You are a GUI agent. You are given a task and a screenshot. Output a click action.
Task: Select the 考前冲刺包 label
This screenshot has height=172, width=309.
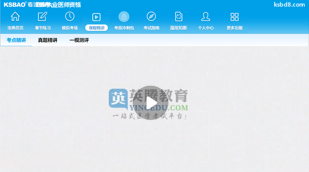pos(124,28)
